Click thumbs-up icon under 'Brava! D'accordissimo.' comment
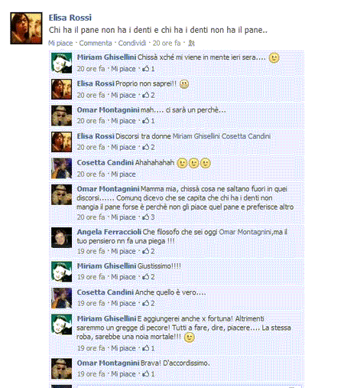 (x=146, y=373)
